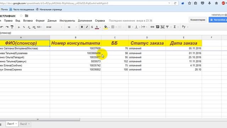Click the 'Статус заказа' header cell

tap(147, 43)
